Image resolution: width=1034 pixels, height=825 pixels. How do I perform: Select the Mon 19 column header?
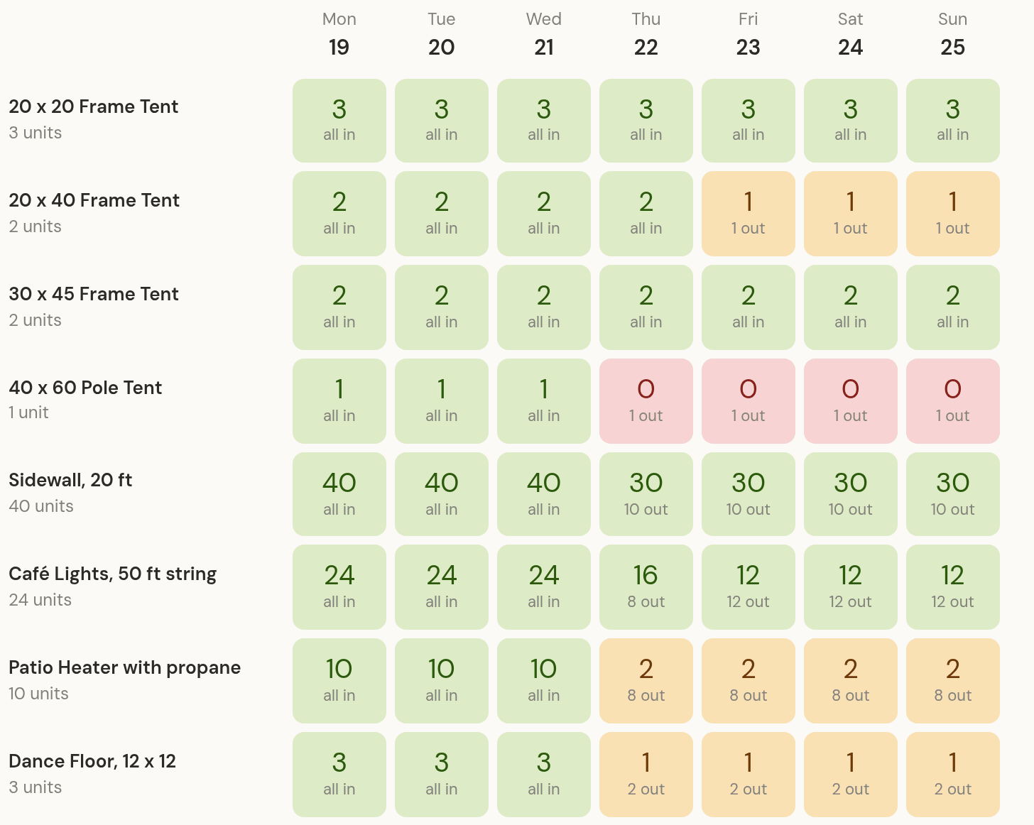click(x=339, y=34)
